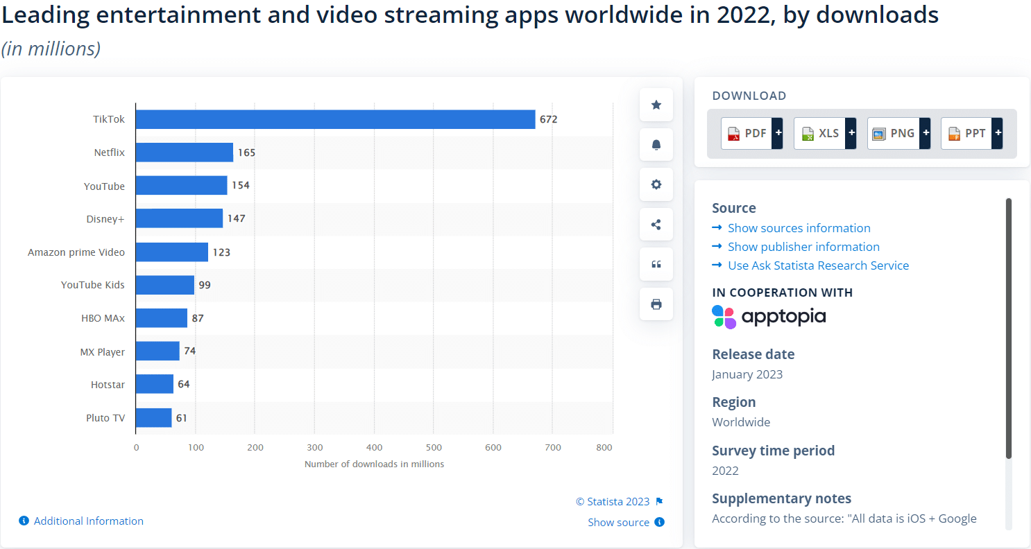
Task: Click the XLS spreadsheet file icon
Action: [x=808, y=134]
